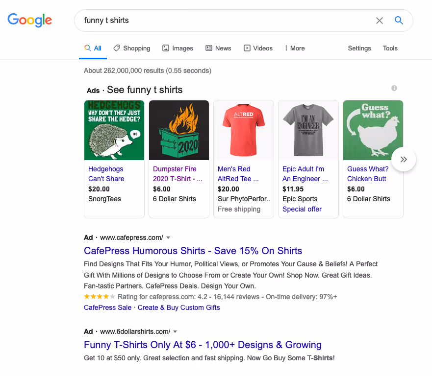Switch to the Shopping tab
This screenshot has height=376, width=432.
point(132,48)
